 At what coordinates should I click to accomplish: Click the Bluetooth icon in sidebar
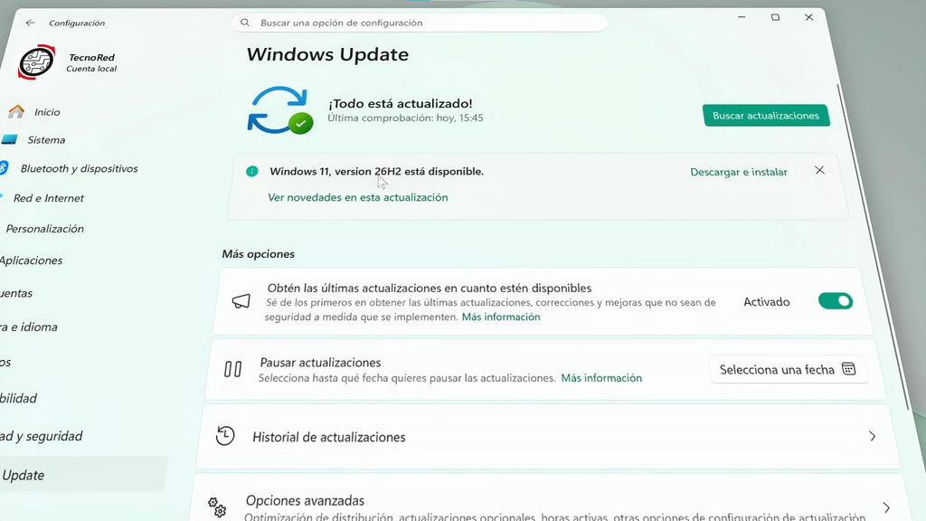[x=4, y=167]
